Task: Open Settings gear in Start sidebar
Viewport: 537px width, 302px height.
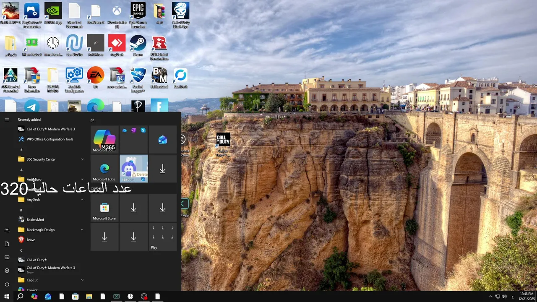Action: (7, 271)
